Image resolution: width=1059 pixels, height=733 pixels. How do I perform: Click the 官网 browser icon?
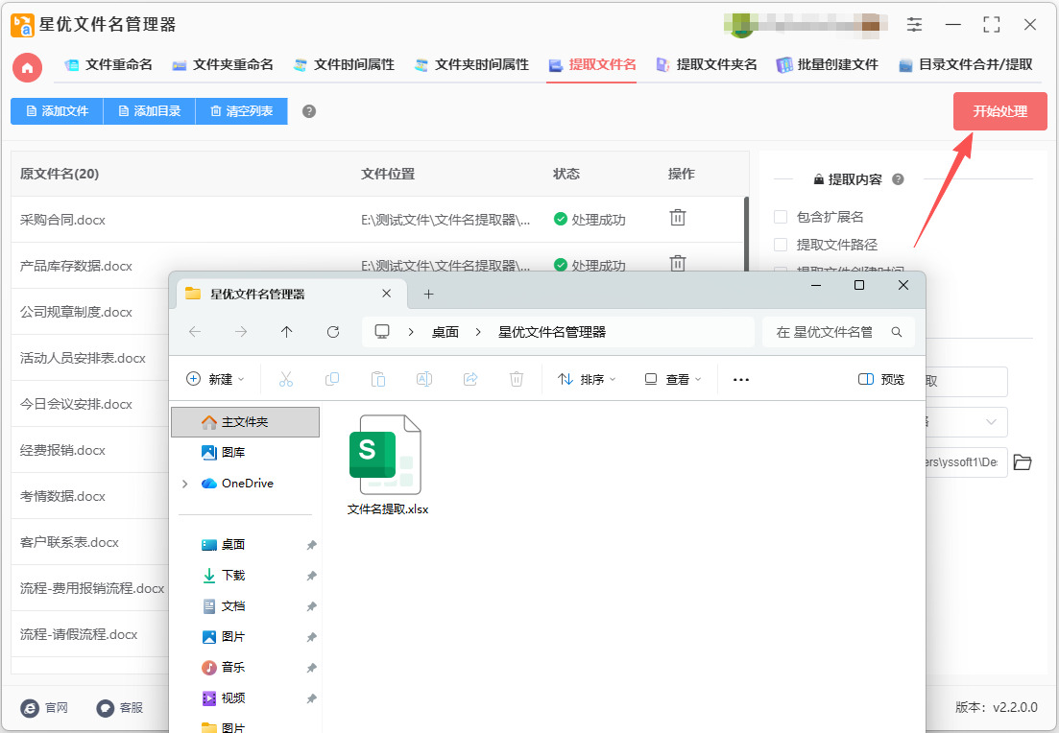30,707
